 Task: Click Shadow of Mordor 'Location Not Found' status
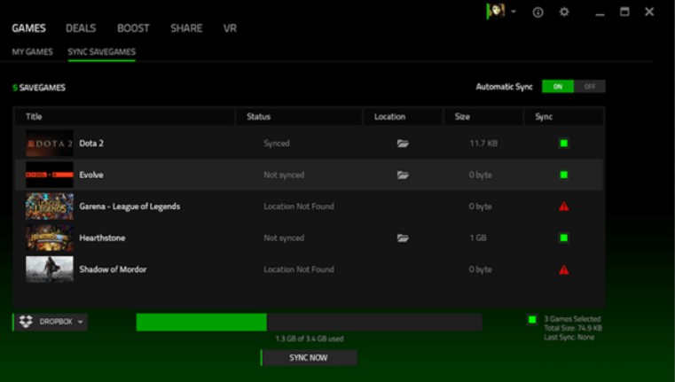click(299, 269)
